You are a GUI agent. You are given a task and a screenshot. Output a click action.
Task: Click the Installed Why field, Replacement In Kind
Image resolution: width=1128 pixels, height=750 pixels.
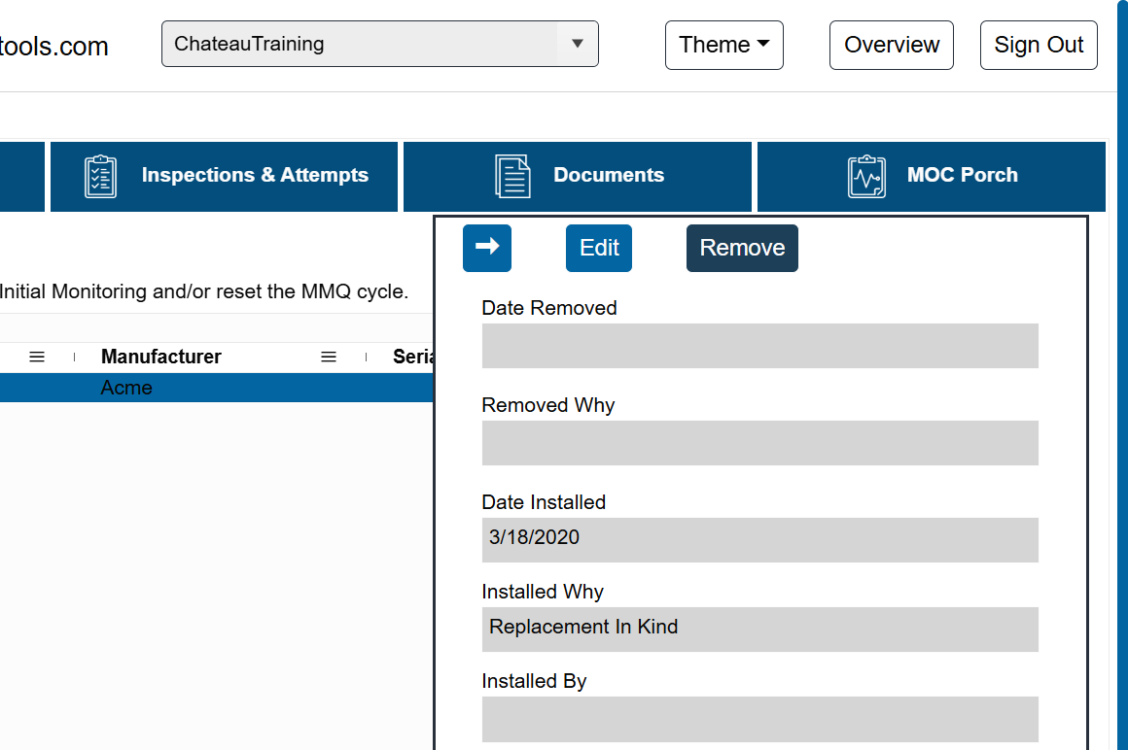(x=759, y=630)
